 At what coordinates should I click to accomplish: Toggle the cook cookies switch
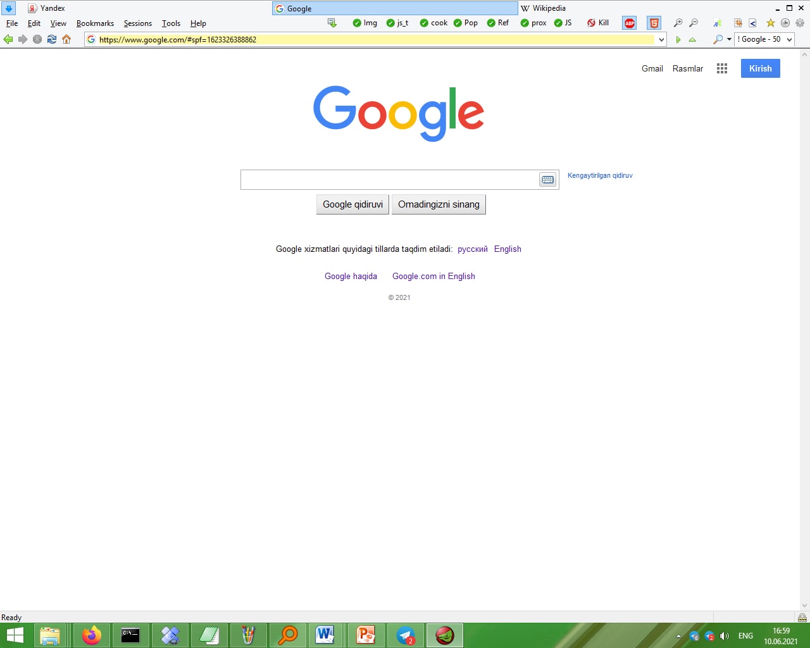pyautogui.click(x=433, y=23)
